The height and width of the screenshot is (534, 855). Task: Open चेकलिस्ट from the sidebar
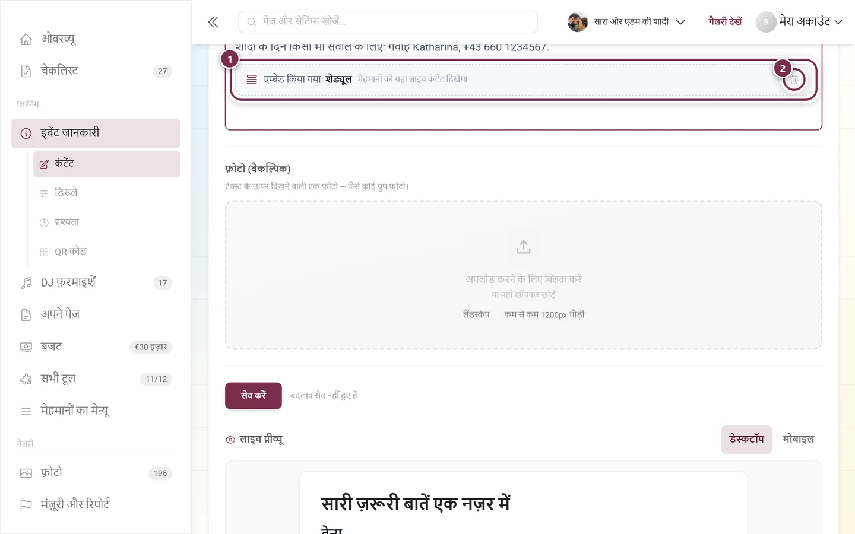pos(96,71)
